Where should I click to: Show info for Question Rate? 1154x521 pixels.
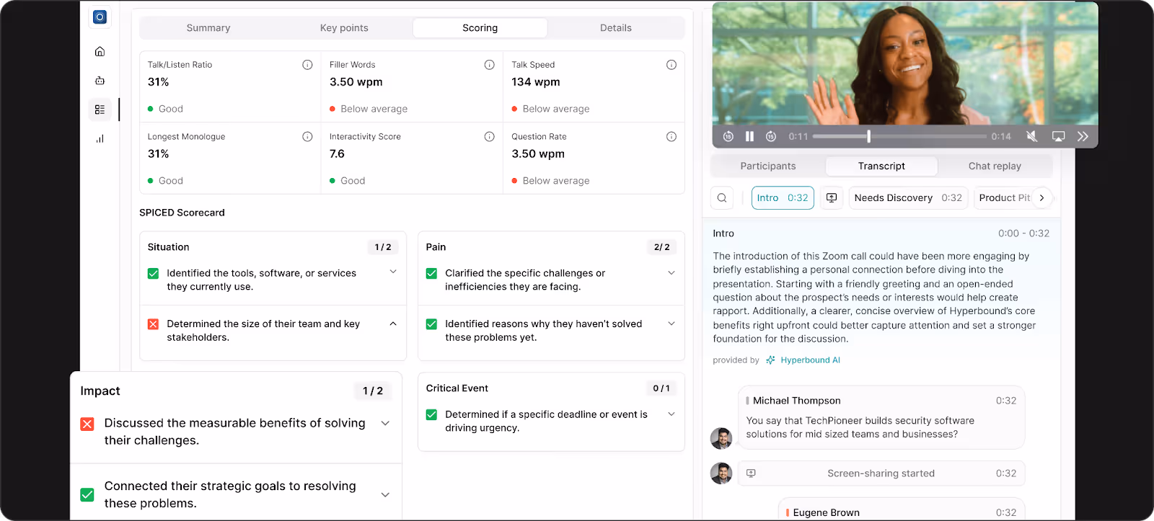(x=671, y=137)
